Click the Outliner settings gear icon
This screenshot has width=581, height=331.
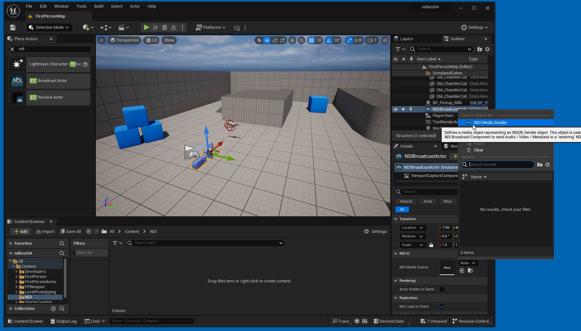487,49
